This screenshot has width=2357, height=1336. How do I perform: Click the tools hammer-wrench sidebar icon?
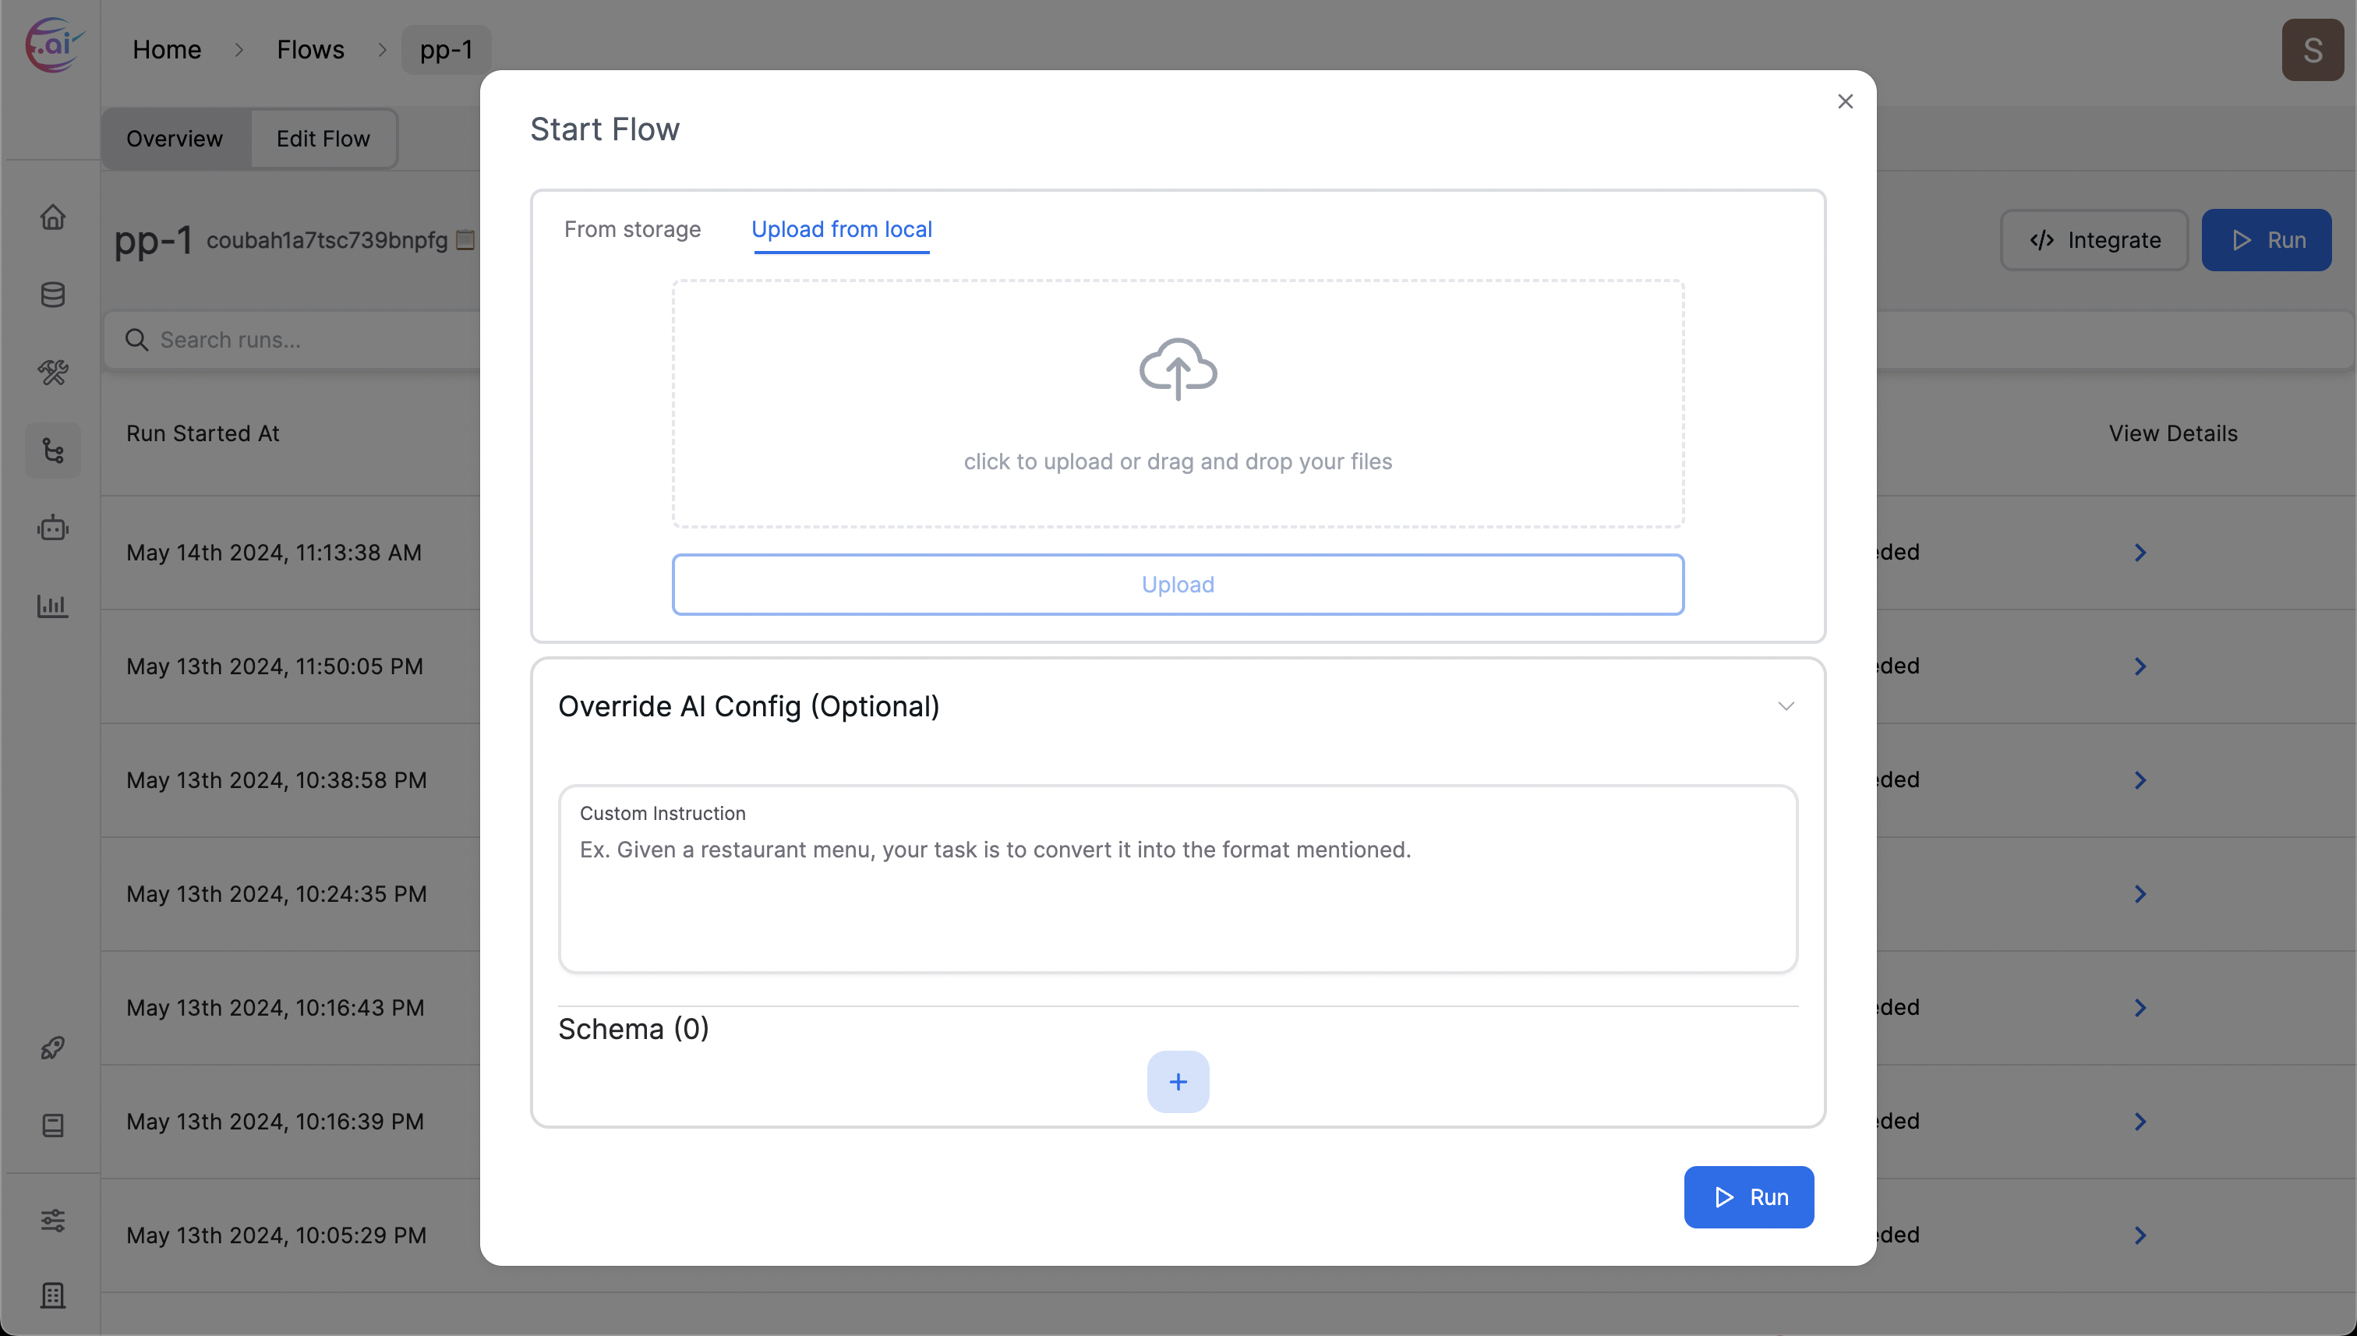pos(52,373)
